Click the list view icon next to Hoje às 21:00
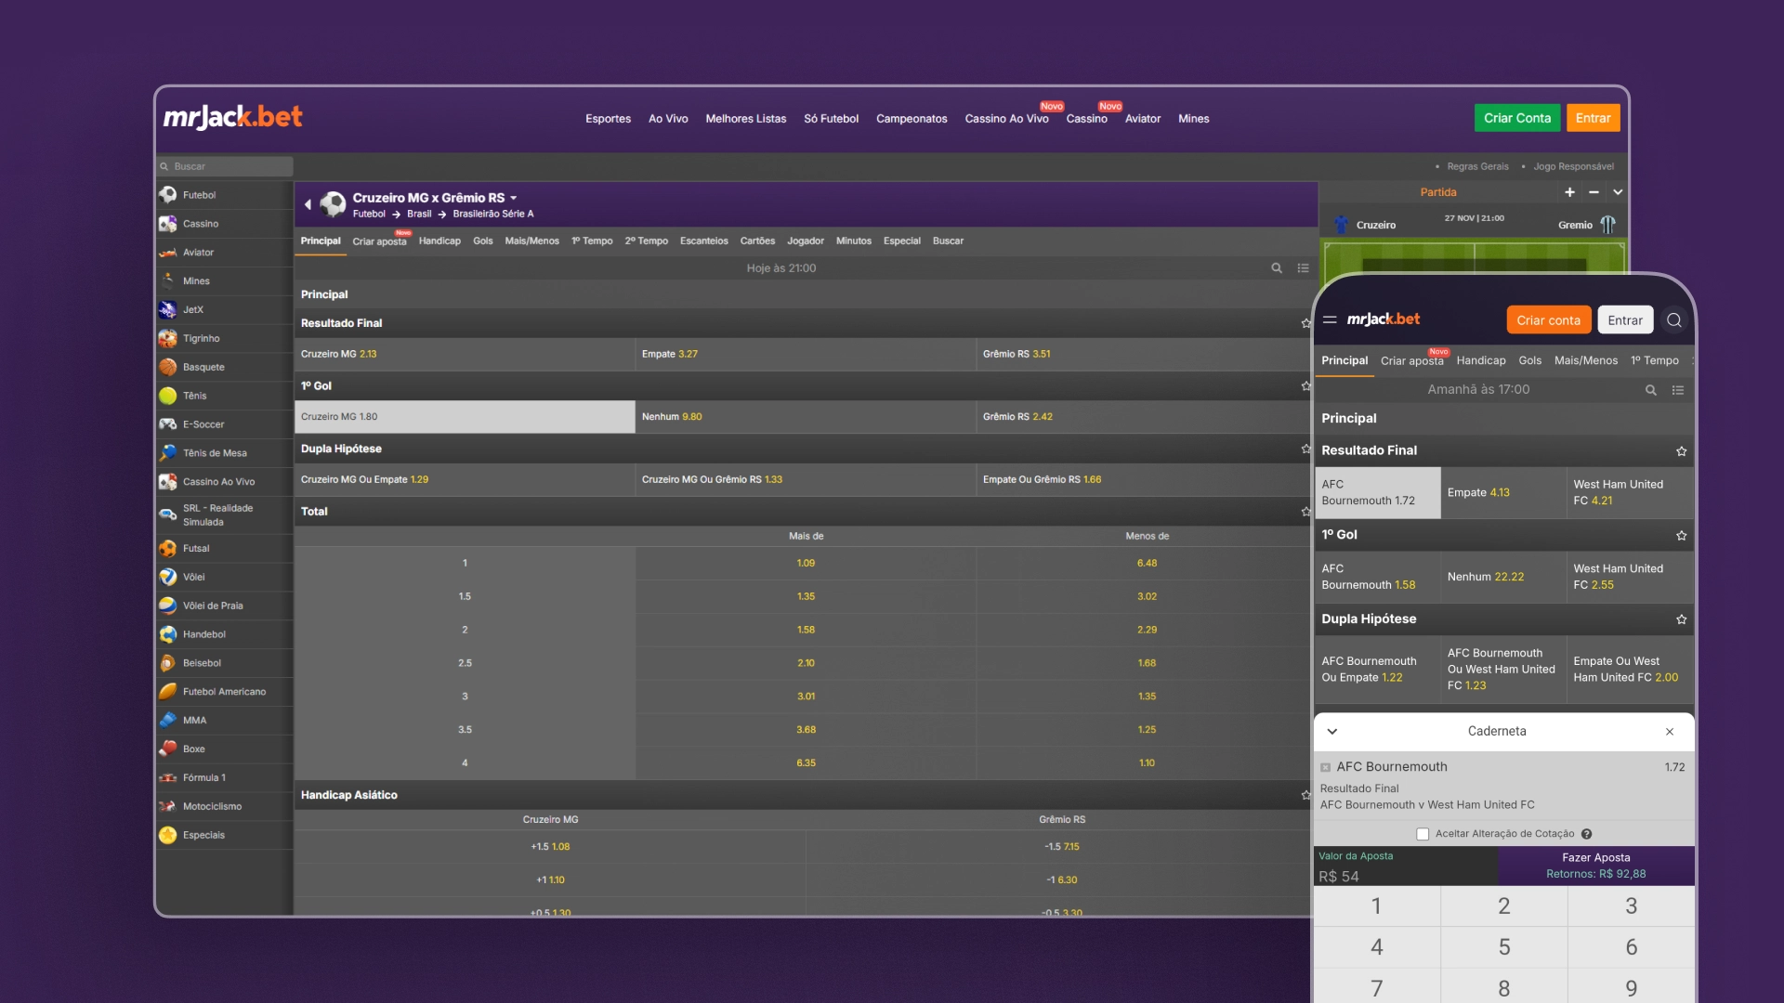This screenshot has height=1003, width=1784. coord(1303,268)
